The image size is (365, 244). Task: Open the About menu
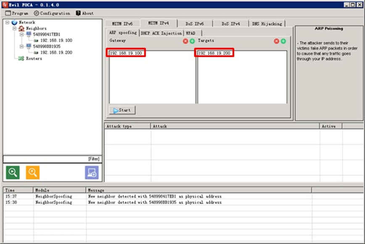[85, 13]
